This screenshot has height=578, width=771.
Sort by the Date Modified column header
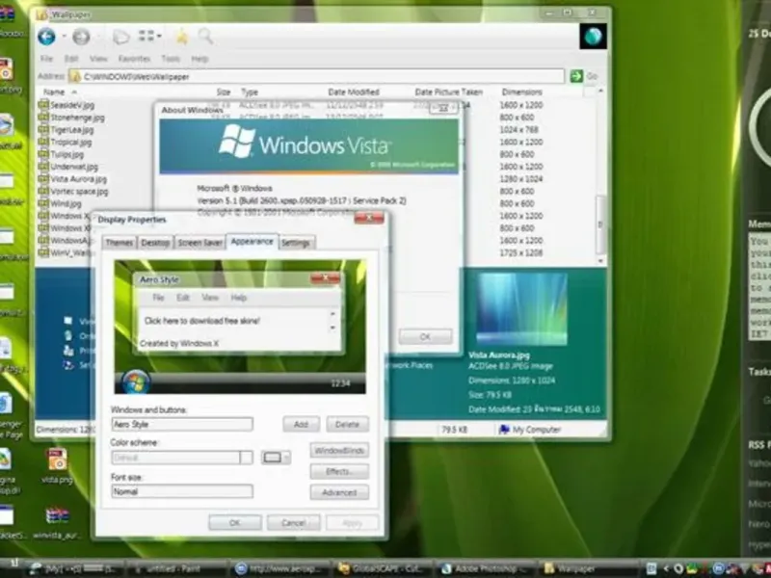354,92
